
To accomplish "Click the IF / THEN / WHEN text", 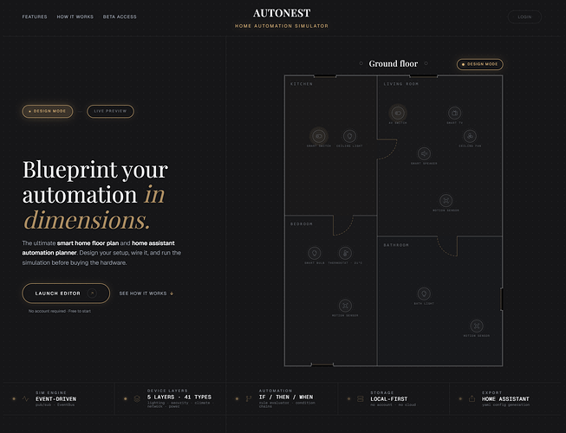I will pyautogui.click(x=286, y=397).
